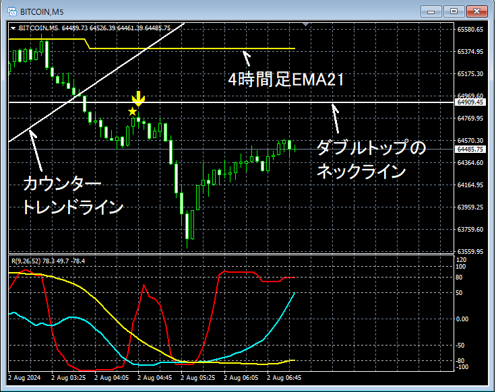Click the 2 Aug 04:05 time label
496x392 pixels.
coord(112,378)
